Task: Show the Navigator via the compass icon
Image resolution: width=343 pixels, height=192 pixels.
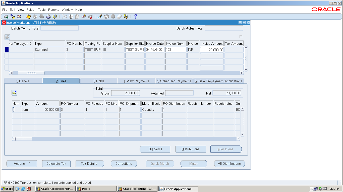Action: [19, 16]
